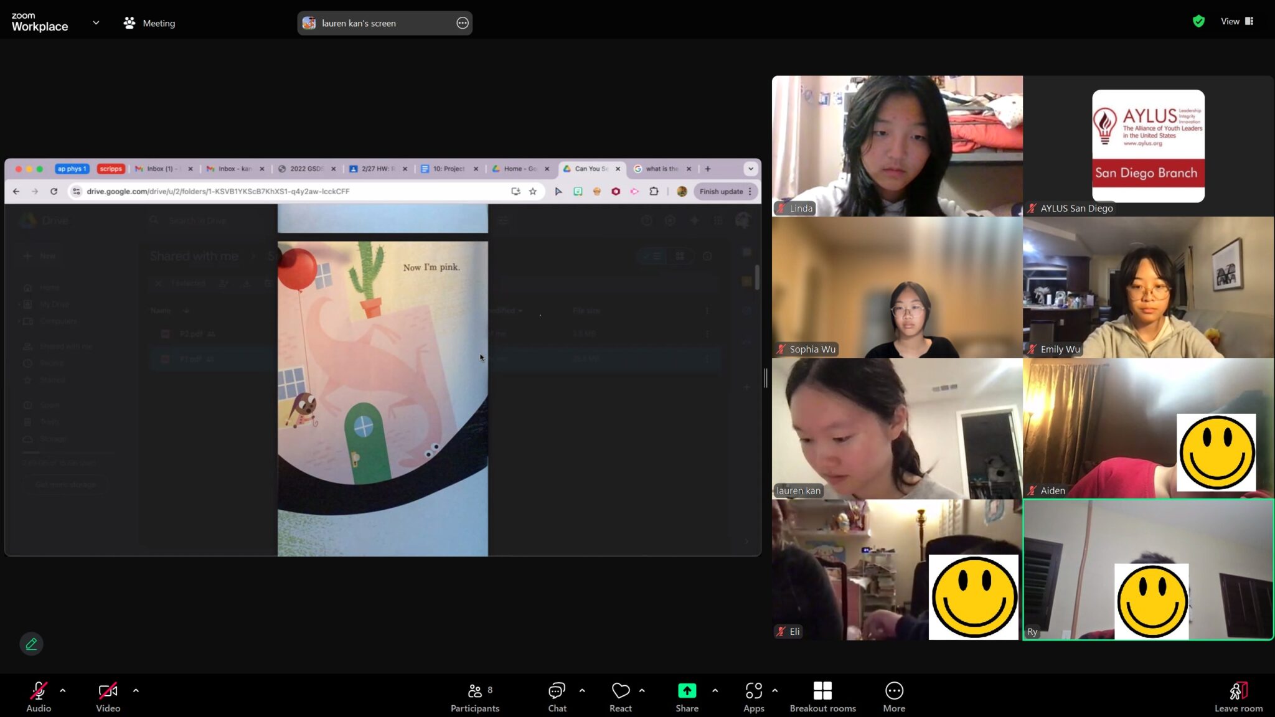Click the 'Now I'm pink.' book page preview
The height and width of the screenshot is (717, 1275).
pos(383,398)
